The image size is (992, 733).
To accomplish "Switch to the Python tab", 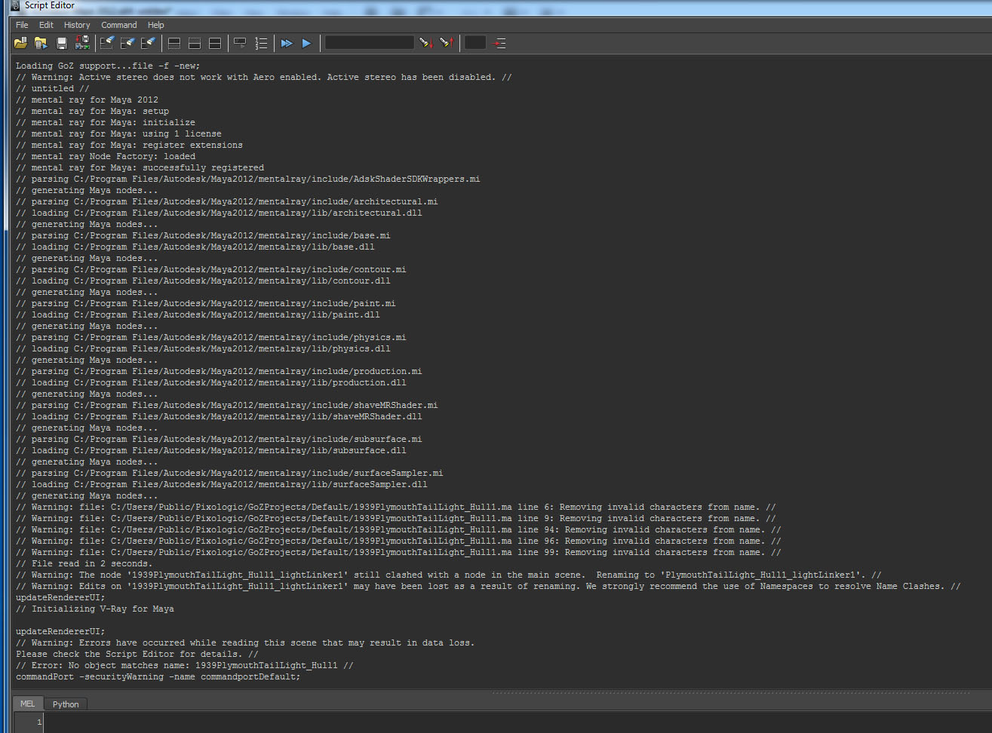I will pos(66,704).
